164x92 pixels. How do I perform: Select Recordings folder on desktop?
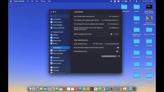(149, 54)
